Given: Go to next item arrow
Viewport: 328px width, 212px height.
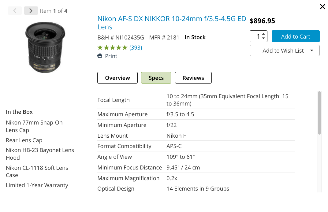Looking at the screenshot, I should [31, 11].
